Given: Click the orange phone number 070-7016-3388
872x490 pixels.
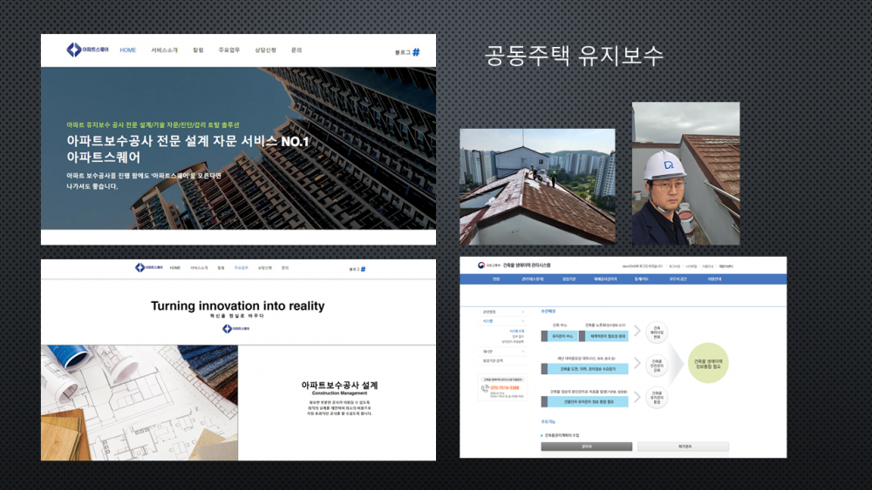Looking at the screenshot, I should click(505, 388).
